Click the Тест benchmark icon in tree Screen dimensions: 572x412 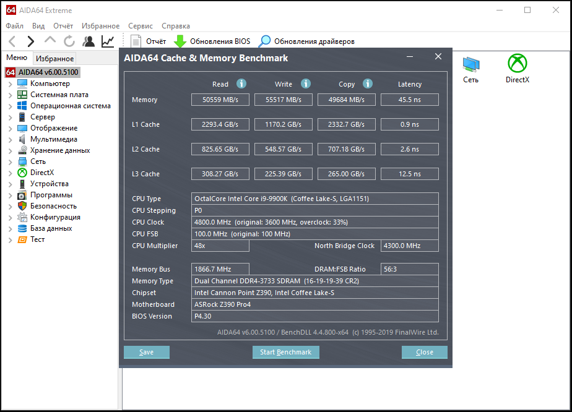tap(22, 239)
